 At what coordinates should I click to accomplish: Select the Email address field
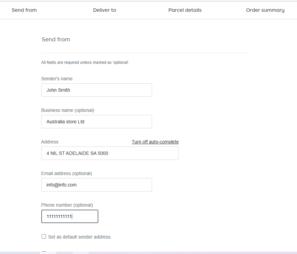[x=96, y=185]
